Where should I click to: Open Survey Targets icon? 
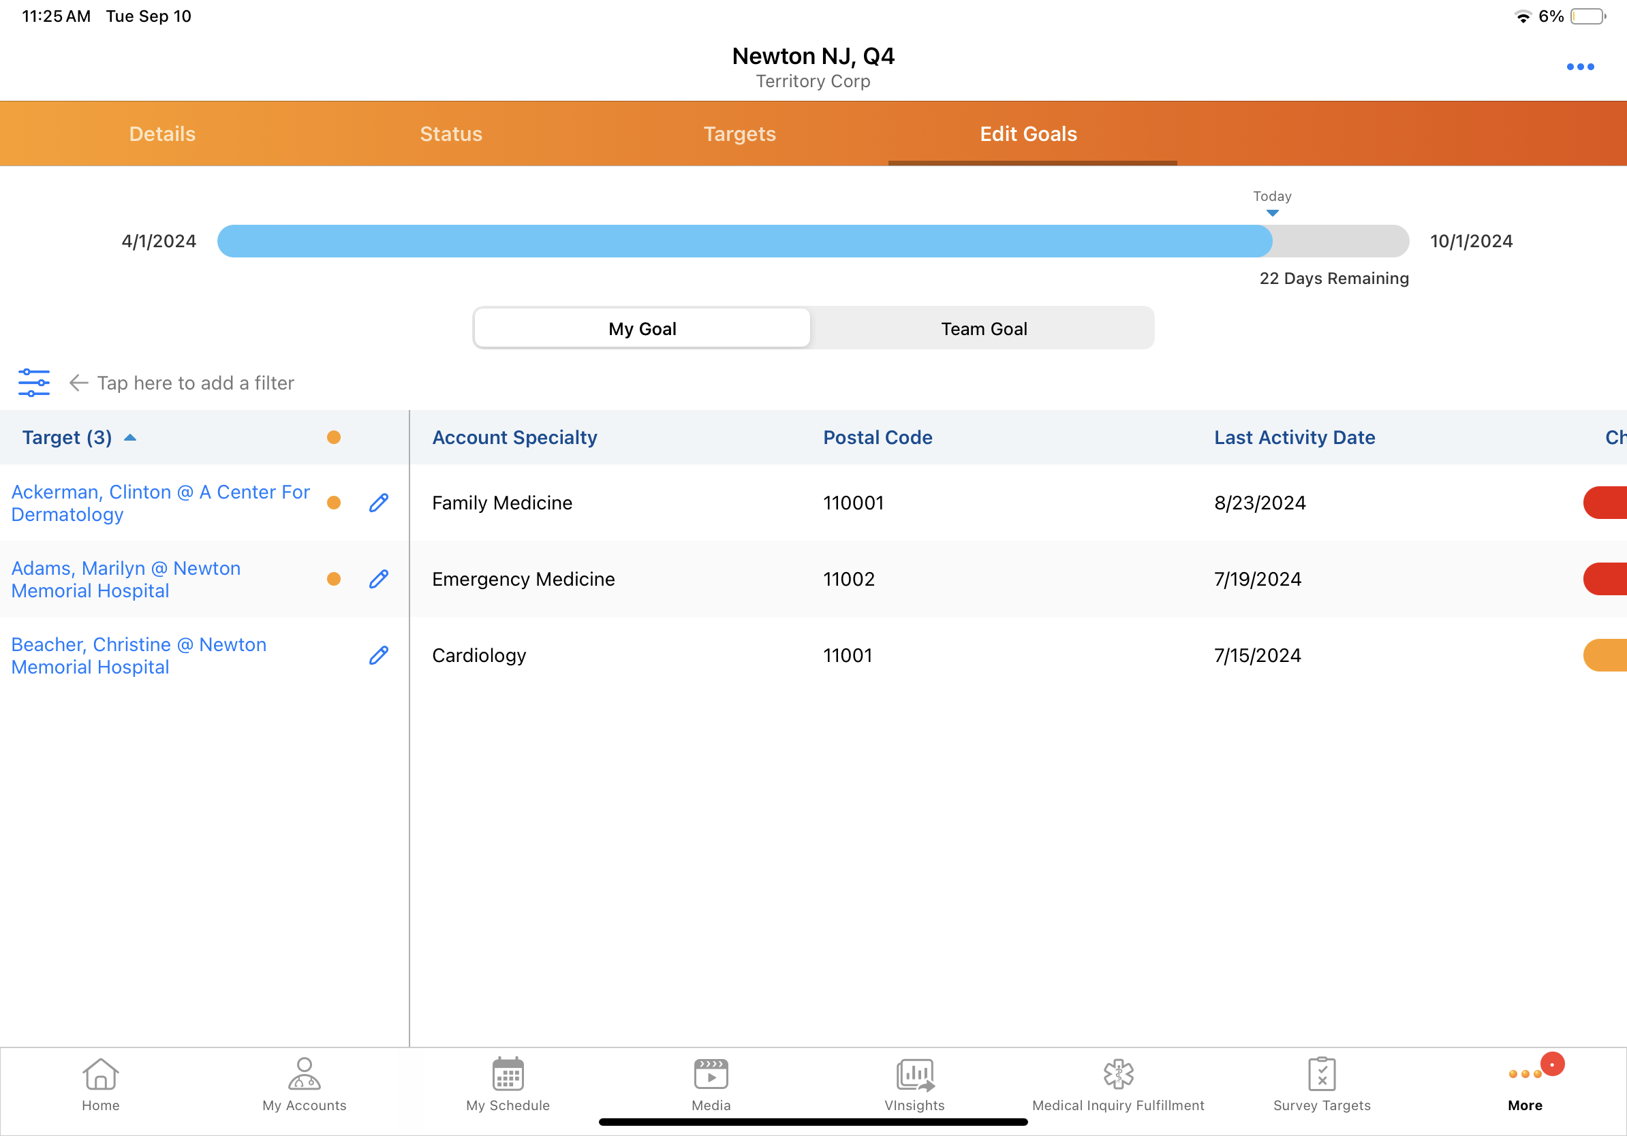(1322, 1075)
